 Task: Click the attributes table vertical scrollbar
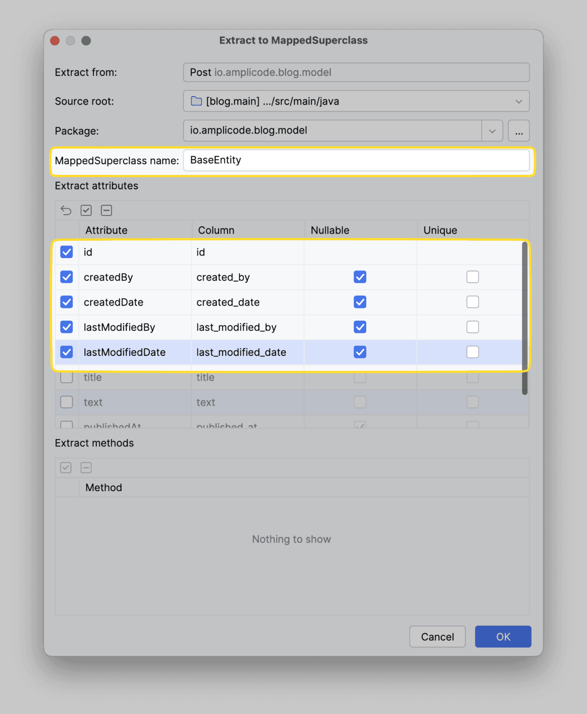pyautogui.click(x=524, y=318)
